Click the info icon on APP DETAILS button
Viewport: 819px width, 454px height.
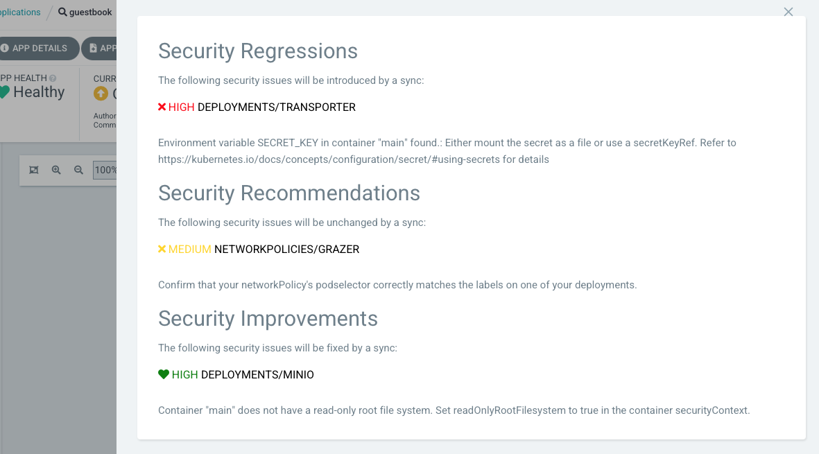[x=5, y=48]
